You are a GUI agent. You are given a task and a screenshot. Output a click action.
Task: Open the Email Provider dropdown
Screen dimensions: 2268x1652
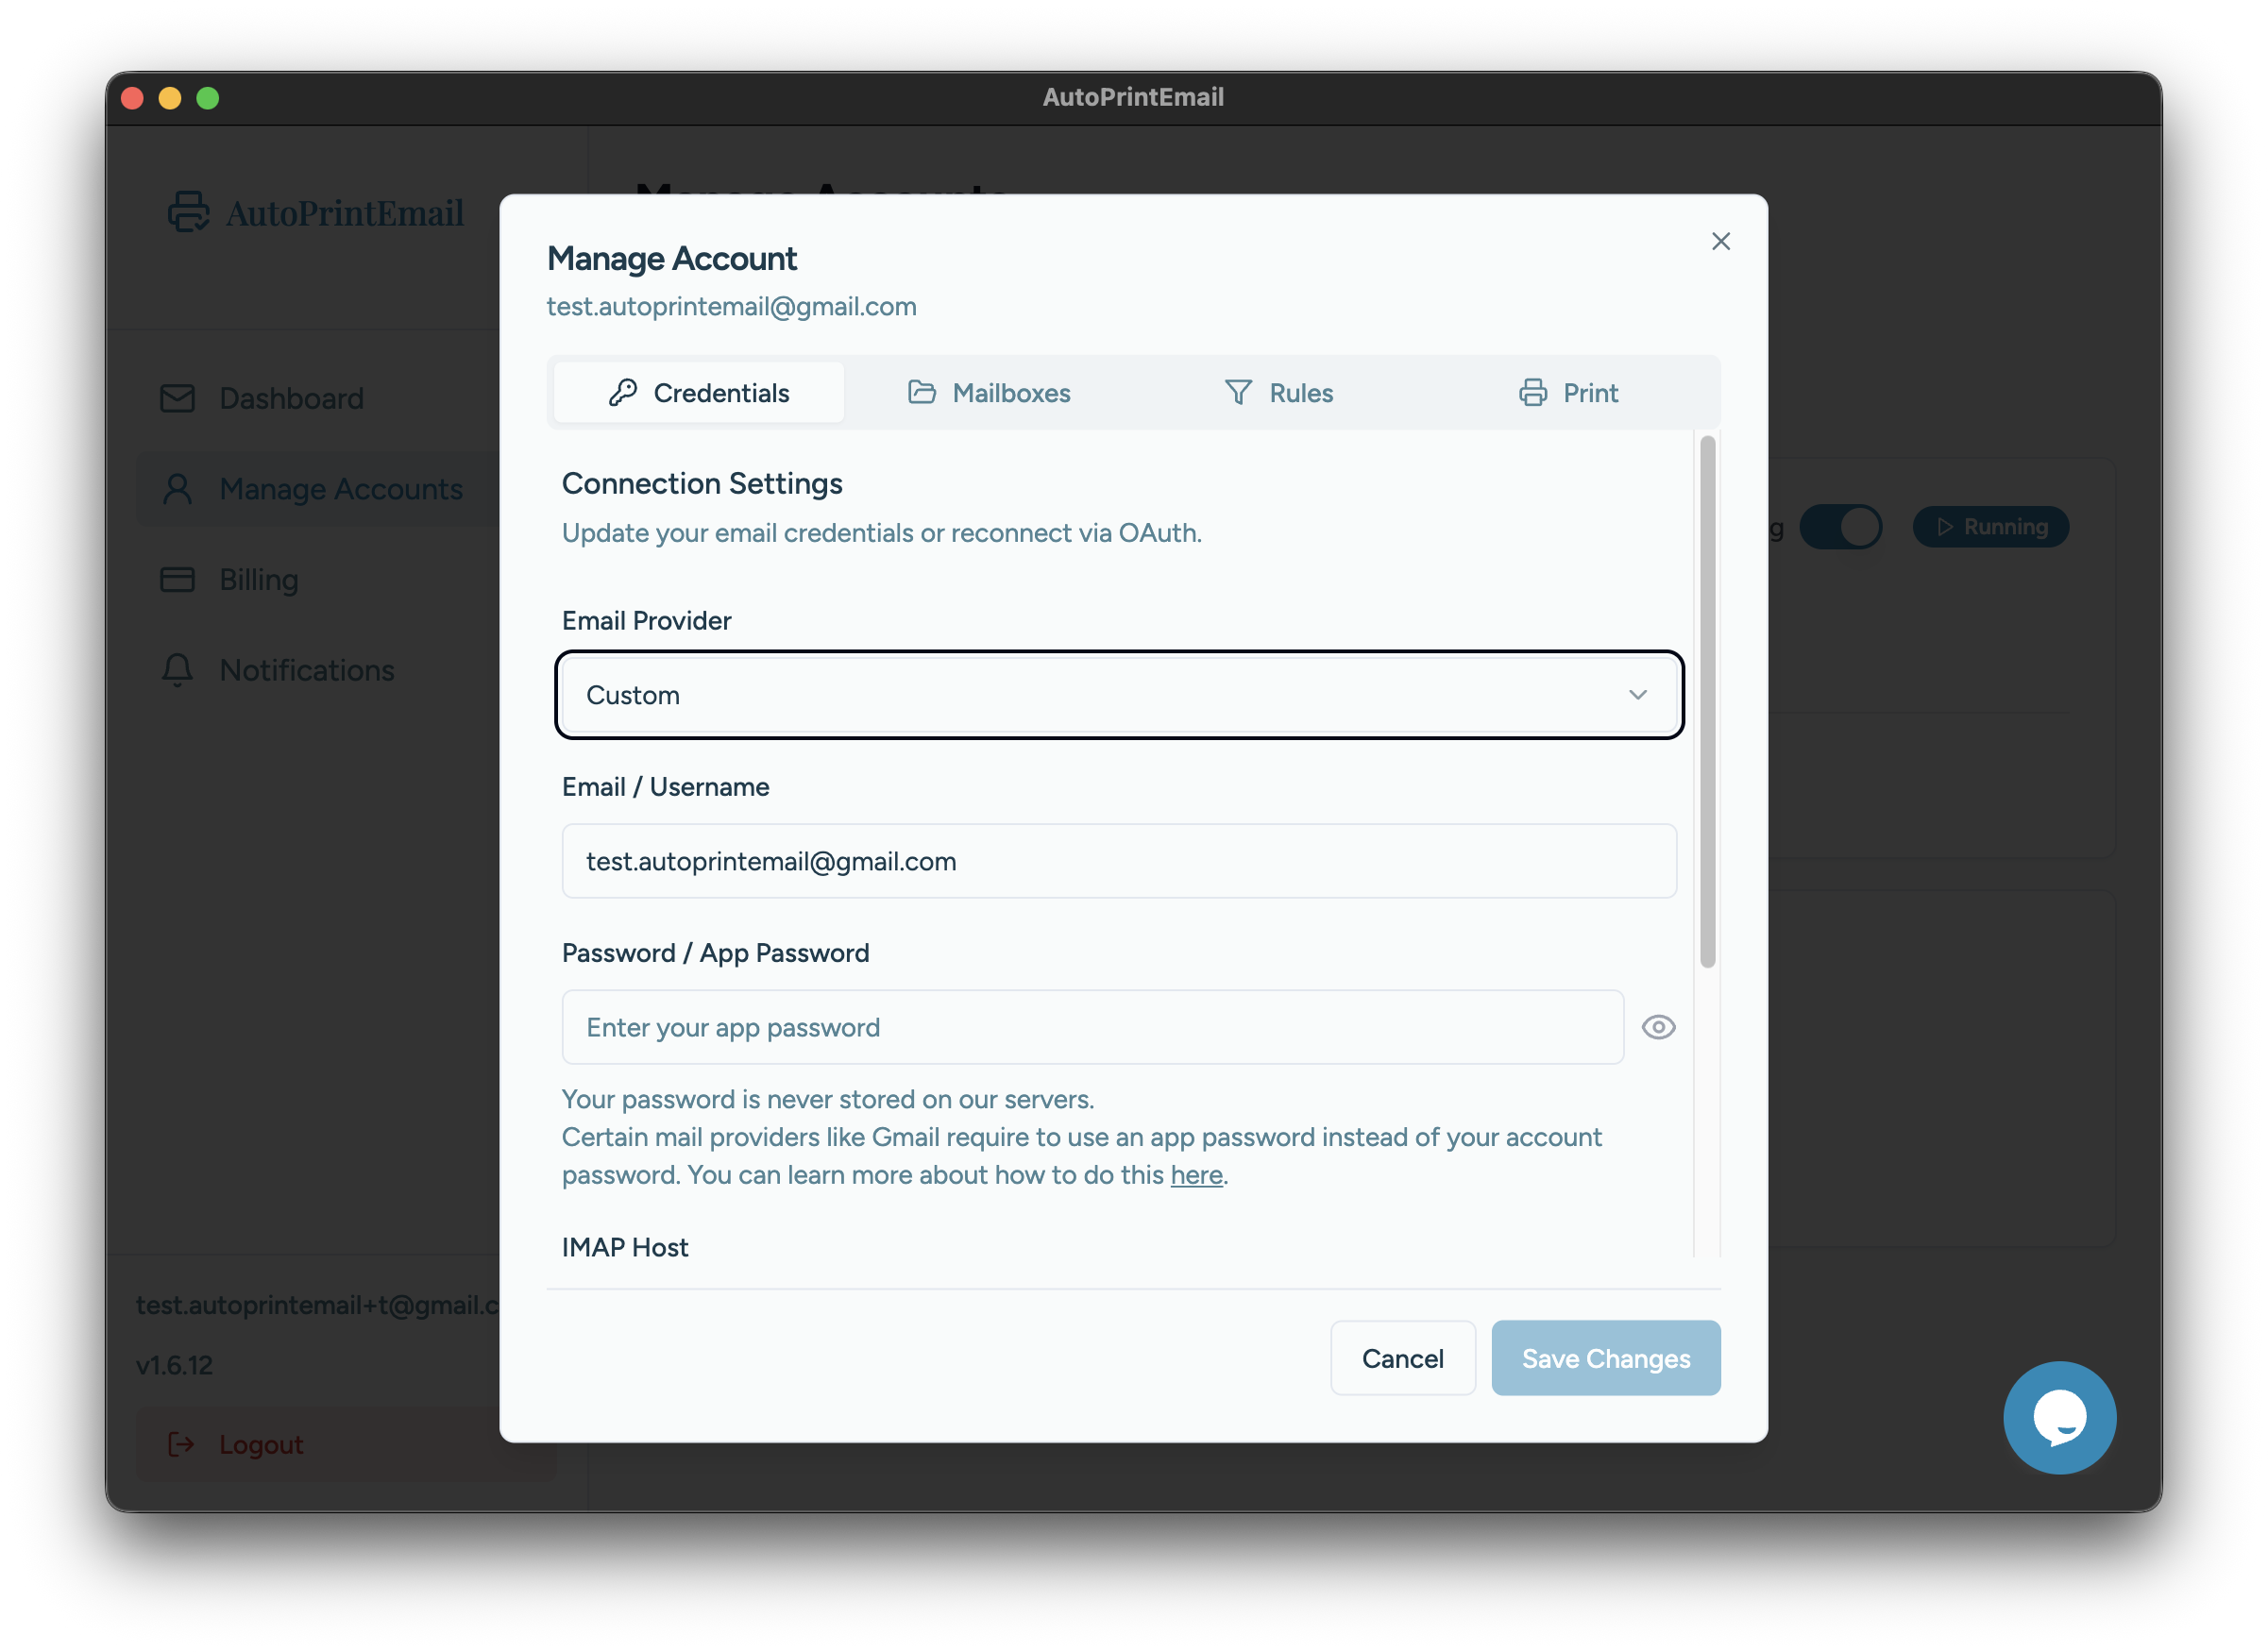(x=1120, y=695)
